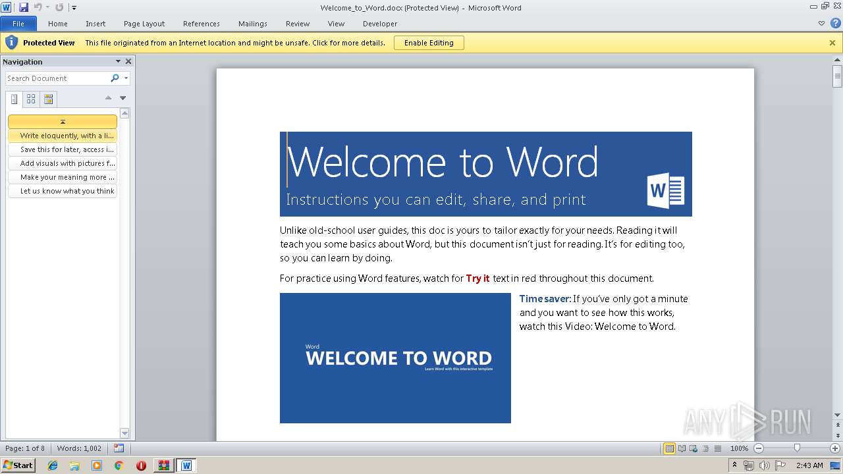Close the Navigation pane
Viewport: 843px width, 474px height.
click(x=128, y=61)
